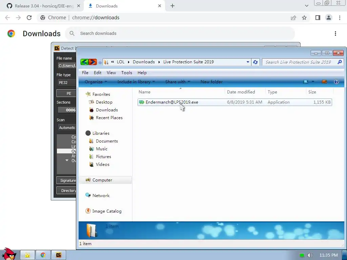Click the Search downloads field
Viewport: 347px width, 260px height.
point(180,34)
